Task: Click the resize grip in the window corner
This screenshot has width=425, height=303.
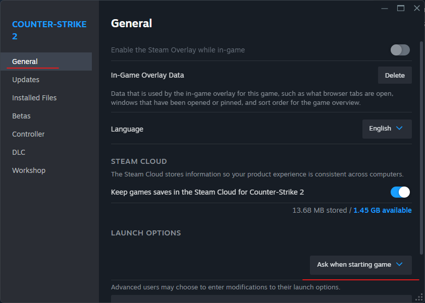Action: coord(417,297)
